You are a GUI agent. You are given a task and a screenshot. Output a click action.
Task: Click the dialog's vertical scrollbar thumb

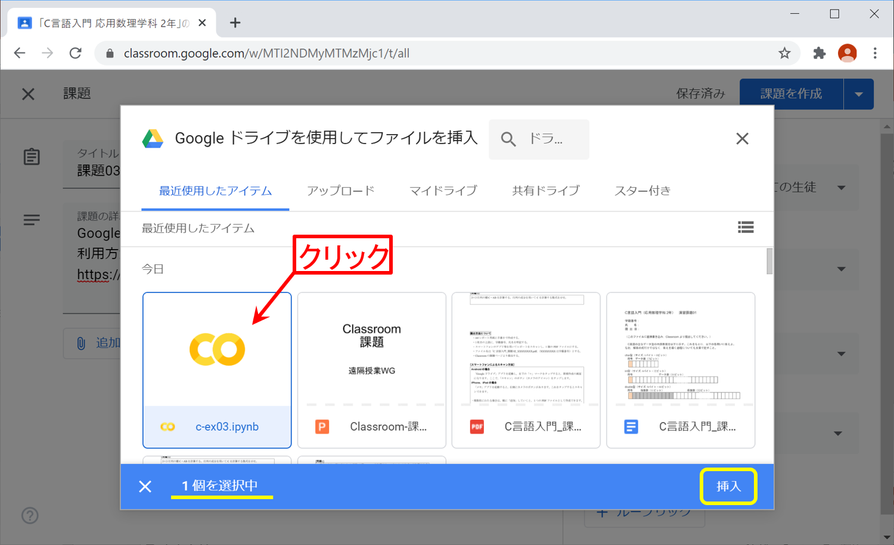point(769,261)
